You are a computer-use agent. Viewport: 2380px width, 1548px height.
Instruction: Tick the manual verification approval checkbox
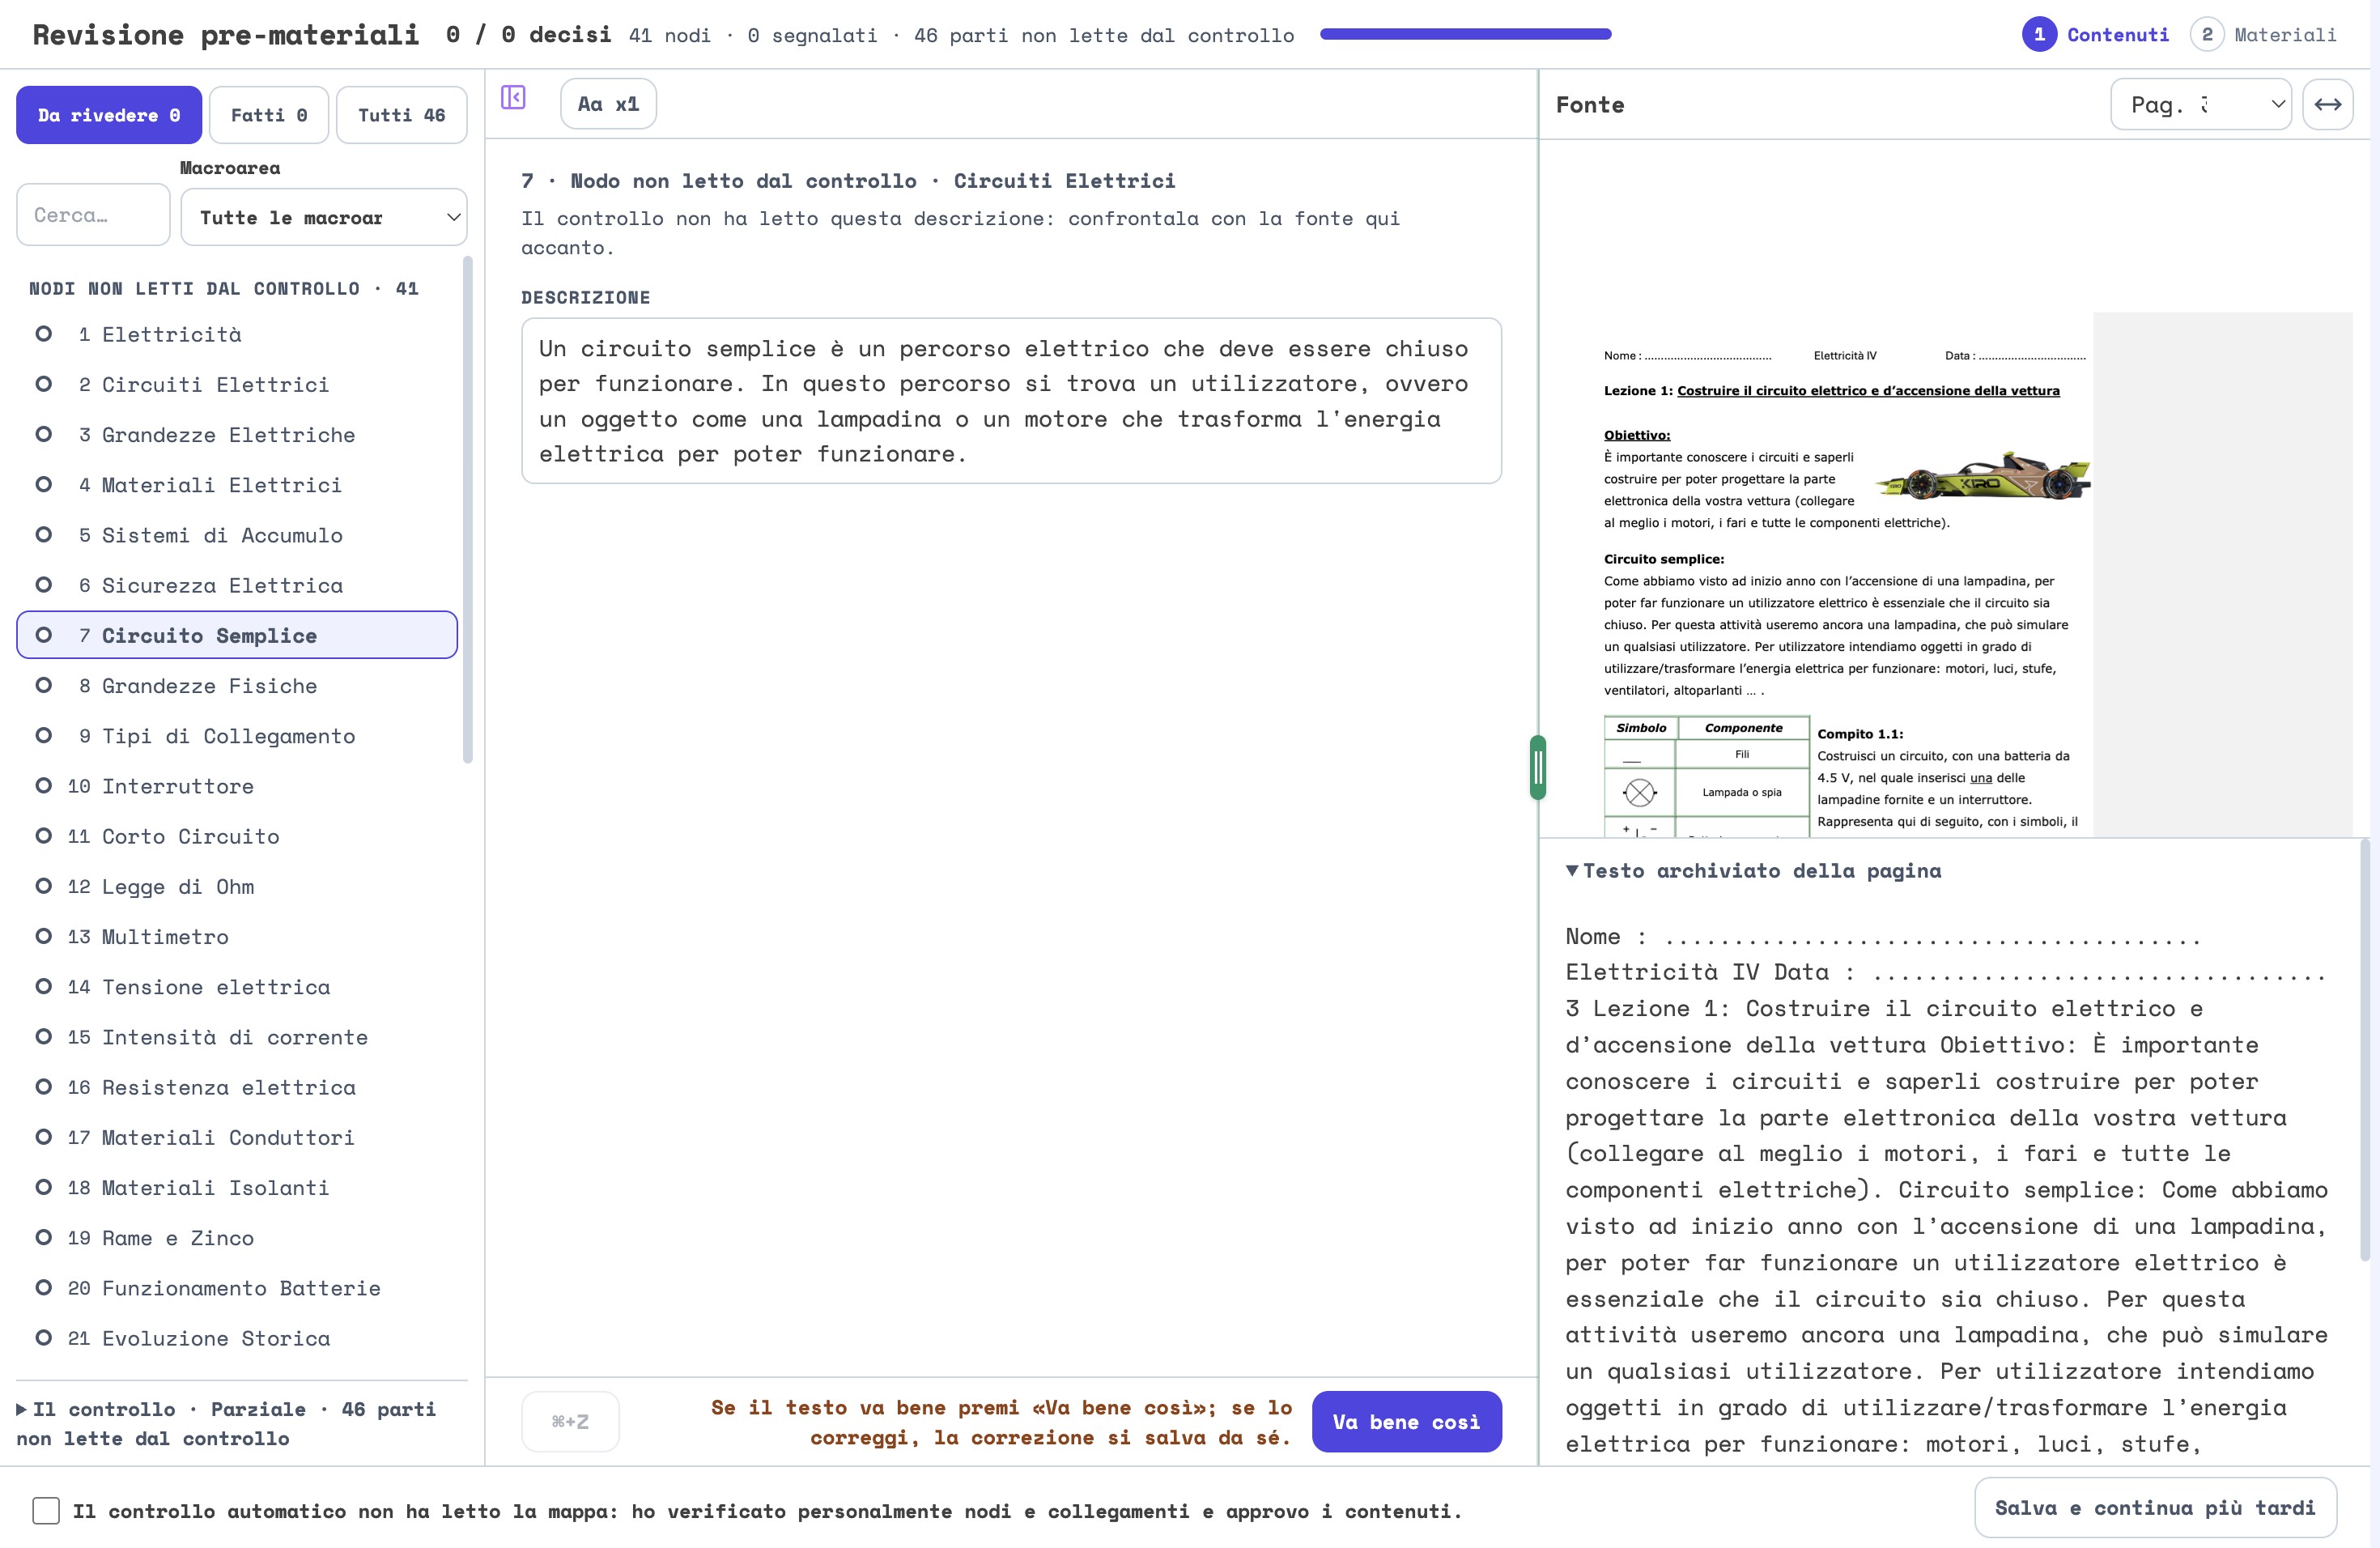point(46,1510)
